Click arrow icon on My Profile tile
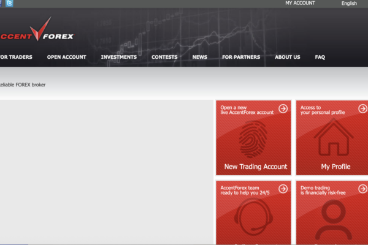The image size is (368, 245). pos(362,108)
